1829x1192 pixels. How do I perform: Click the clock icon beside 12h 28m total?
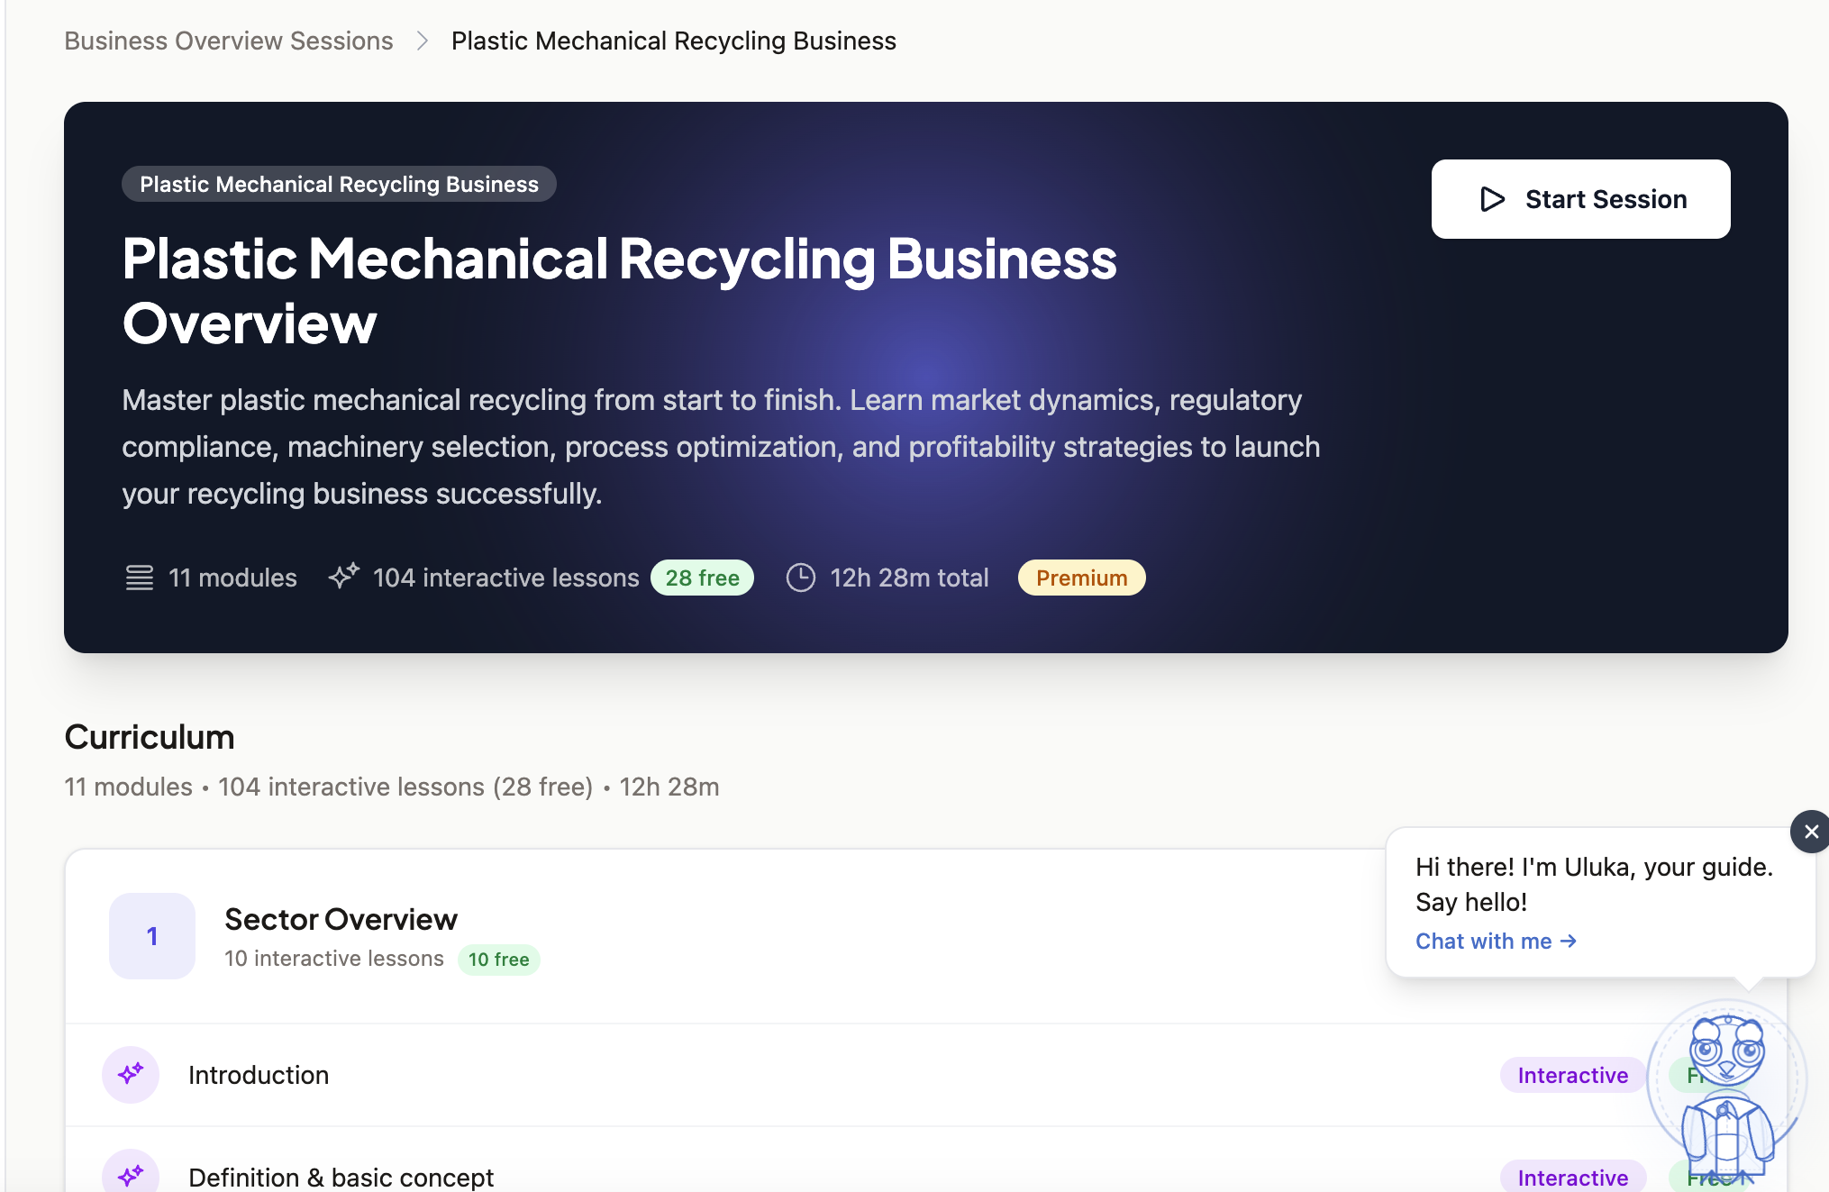coord(801,578)
